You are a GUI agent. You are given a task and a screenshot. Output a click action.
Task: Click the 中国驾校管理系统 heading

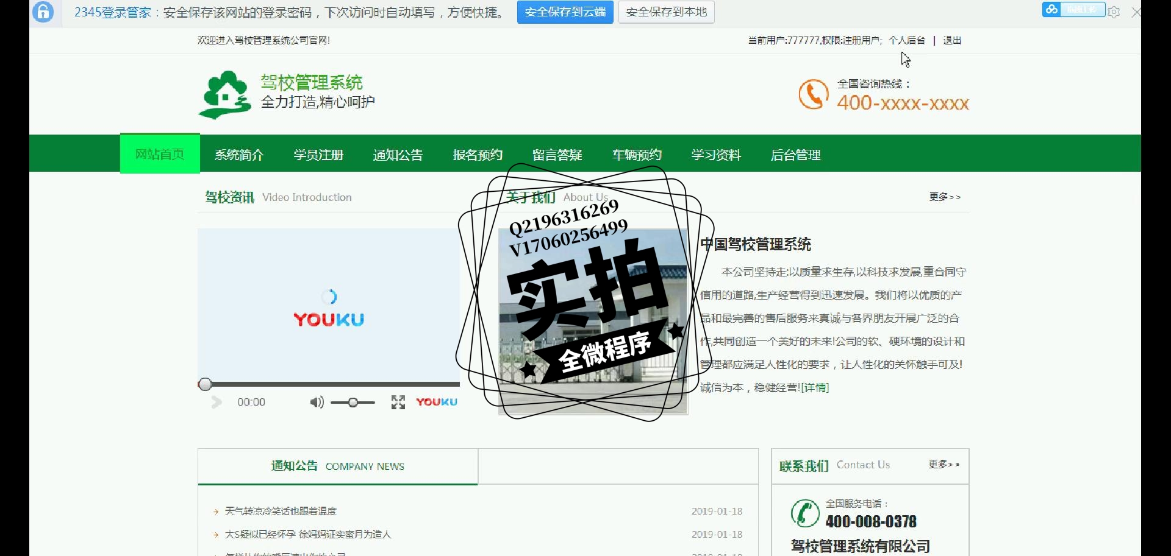(x=756, y=244)
